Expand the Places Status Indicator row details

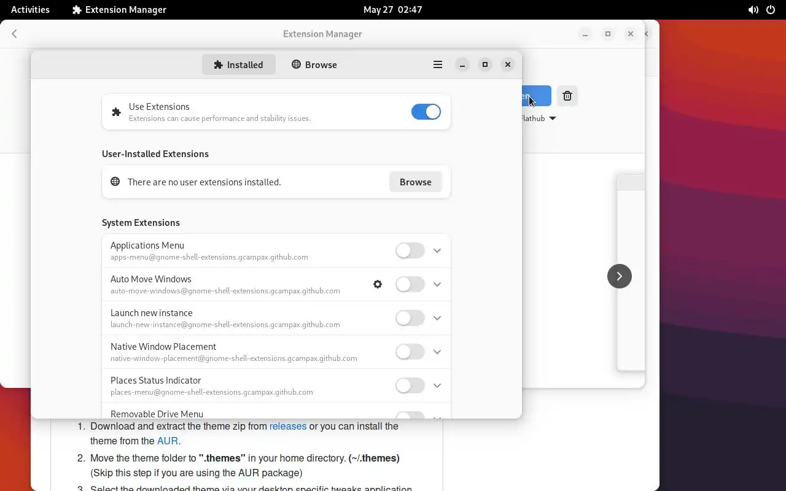point(437,385)
